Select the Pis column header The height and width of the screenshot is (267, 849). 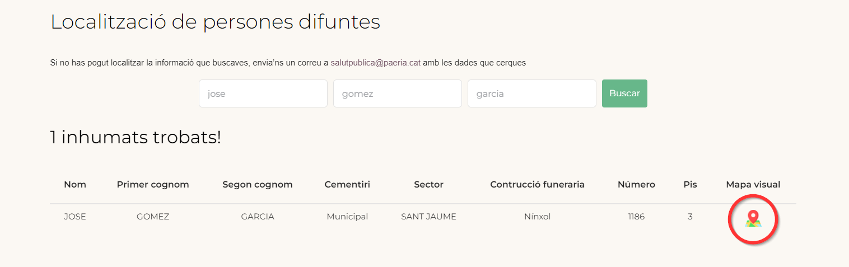click(691, 184)
